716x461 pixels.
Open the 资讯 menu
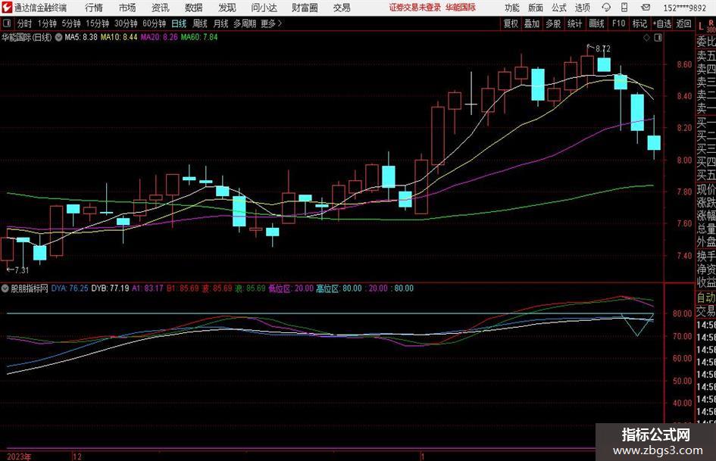pyautogui.click(x=161, y=8)
